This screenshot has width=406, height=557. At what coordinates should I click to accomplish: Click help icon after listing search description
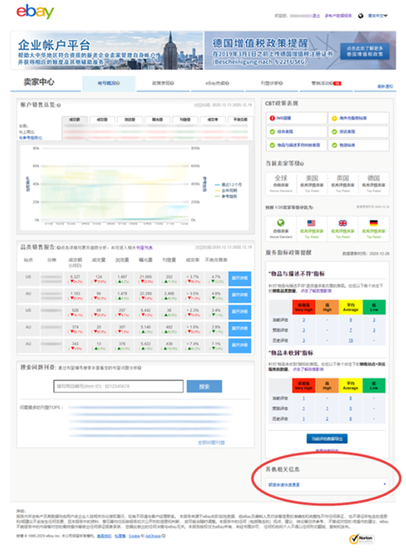tap(140, 368)
